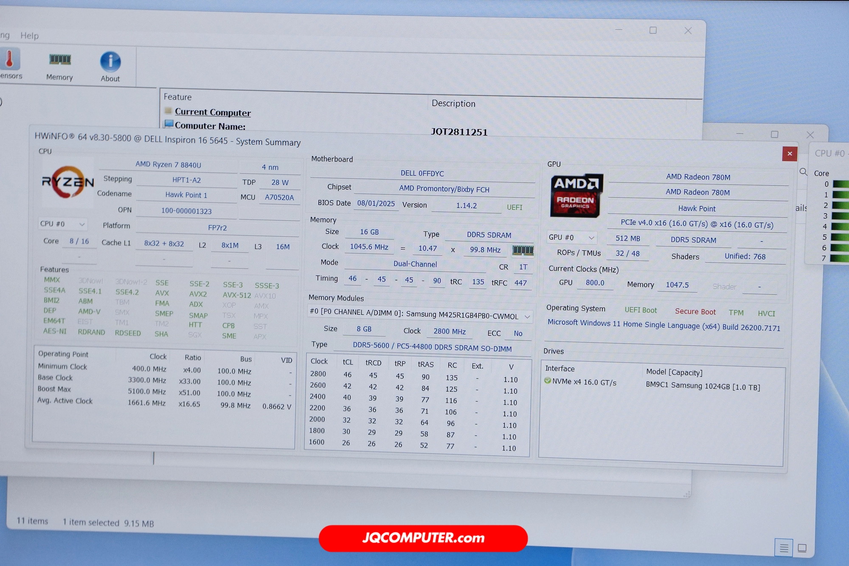The height and width of the screenshot is (566, 849).
Task: Expand the memory module Samsung DIMM dropdown
Action: pyautogui.click(x=527, y=316)
